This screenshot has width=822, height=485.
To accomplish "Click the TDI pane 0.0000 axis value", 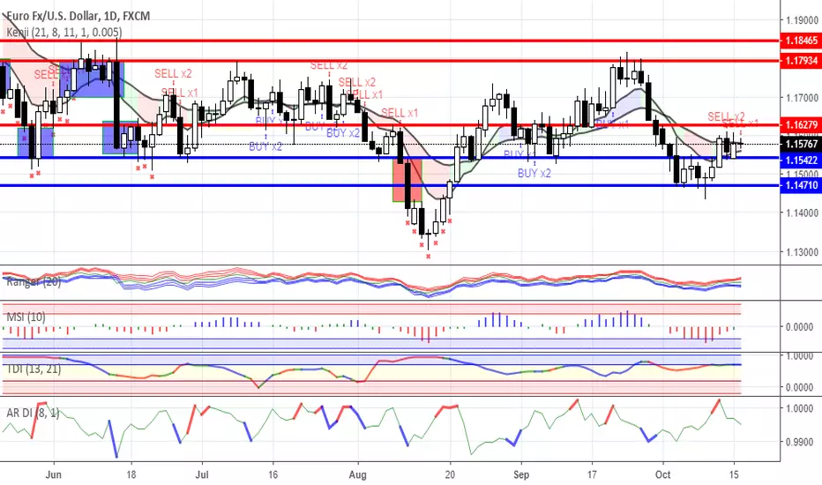I will [x=799, y=387].
